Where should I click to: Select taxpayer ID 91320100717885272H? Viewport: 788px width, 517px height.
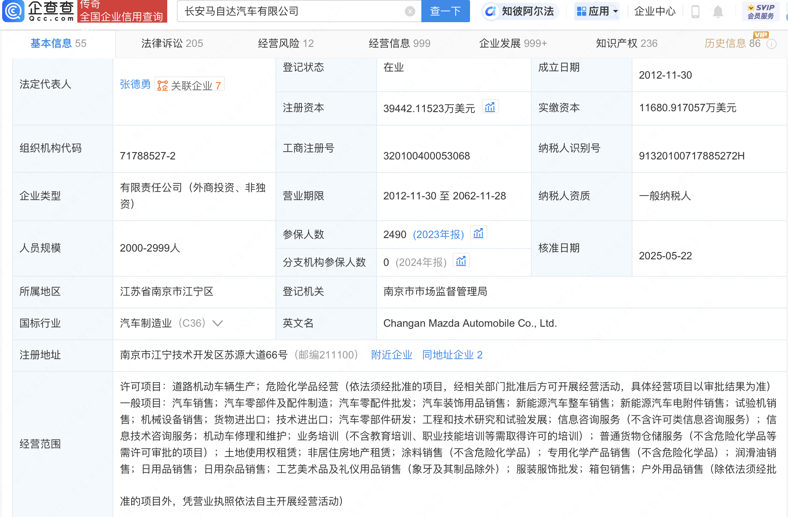coord(692,156)
